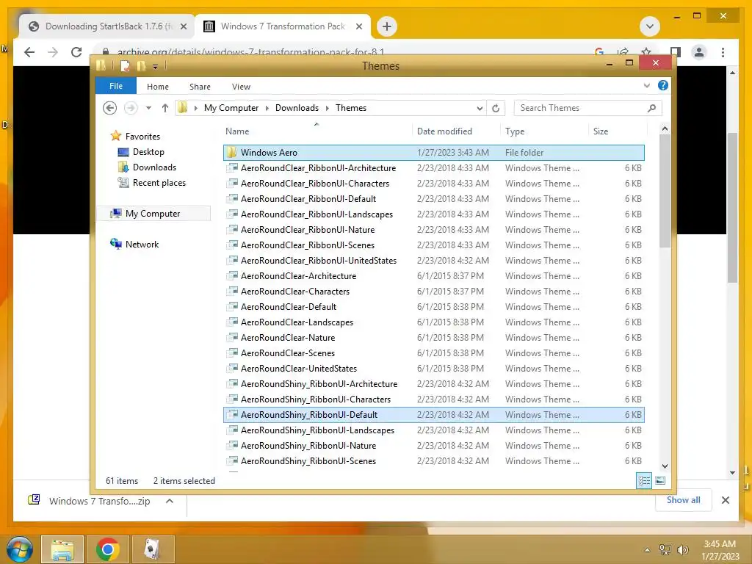
Task: Refresh the Themes folder view
Action: pos(496,109)
